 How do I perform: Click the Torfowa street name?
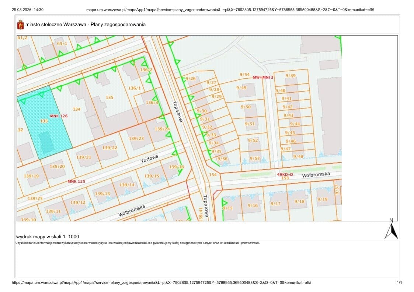coord(149,159)
